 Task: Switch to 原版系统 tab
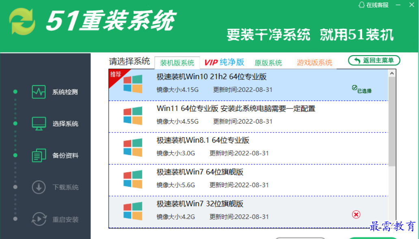[x=268, y=63]
